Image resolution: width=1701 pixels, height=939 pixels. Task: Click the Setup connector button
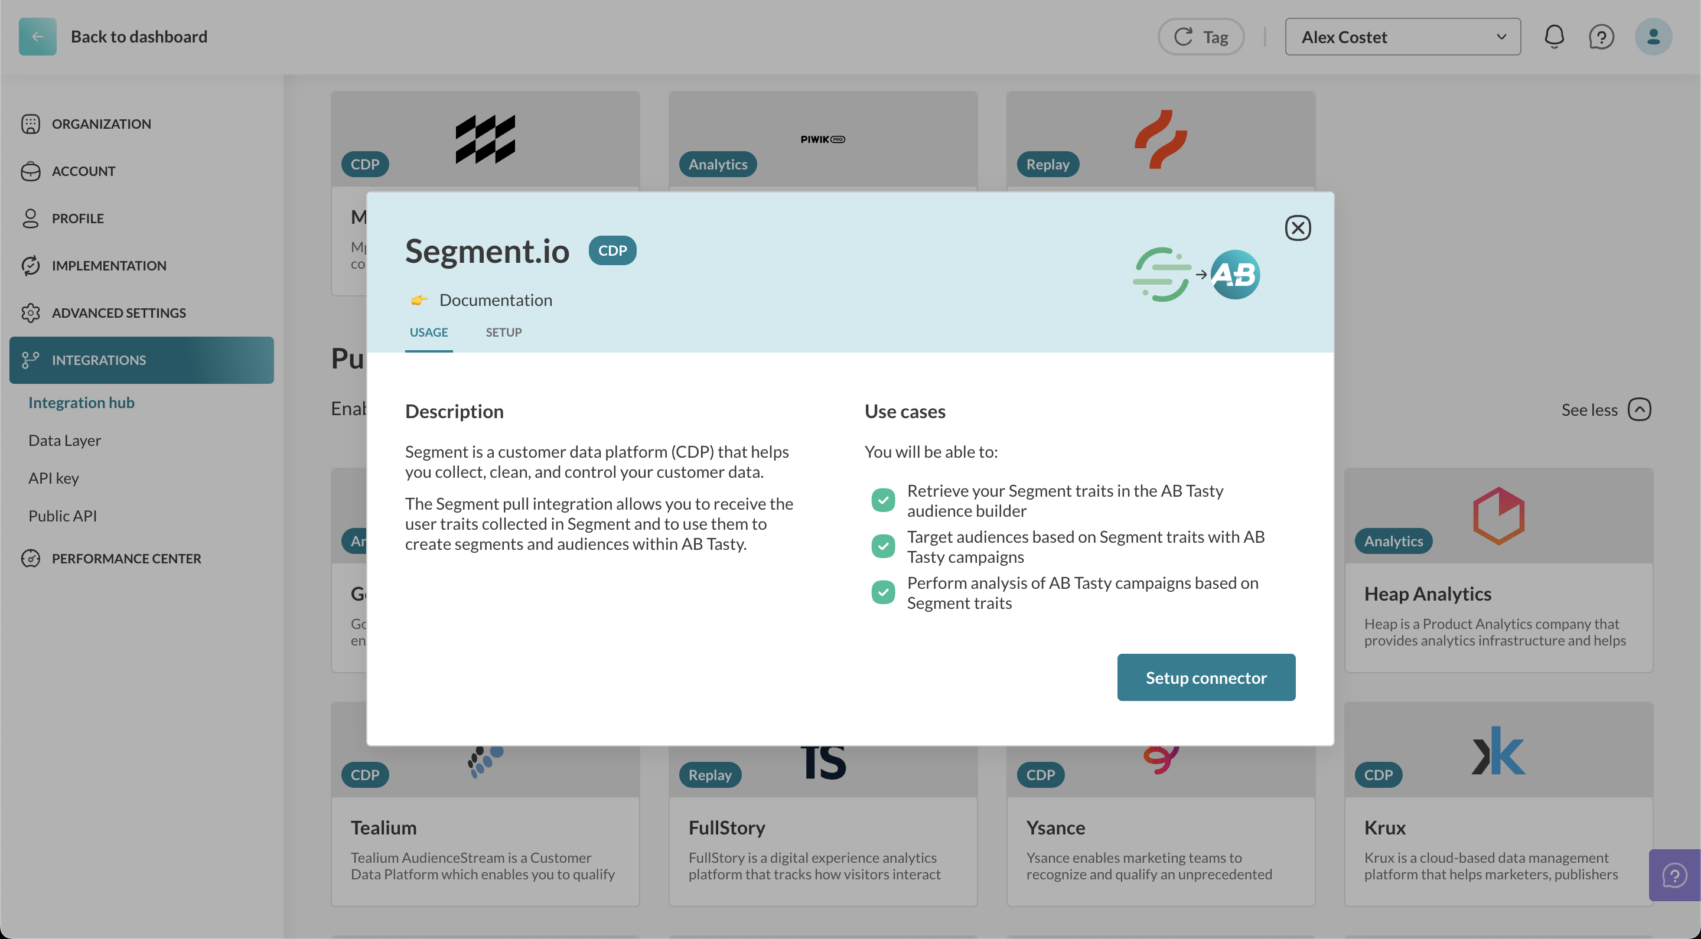point(1205,677)
